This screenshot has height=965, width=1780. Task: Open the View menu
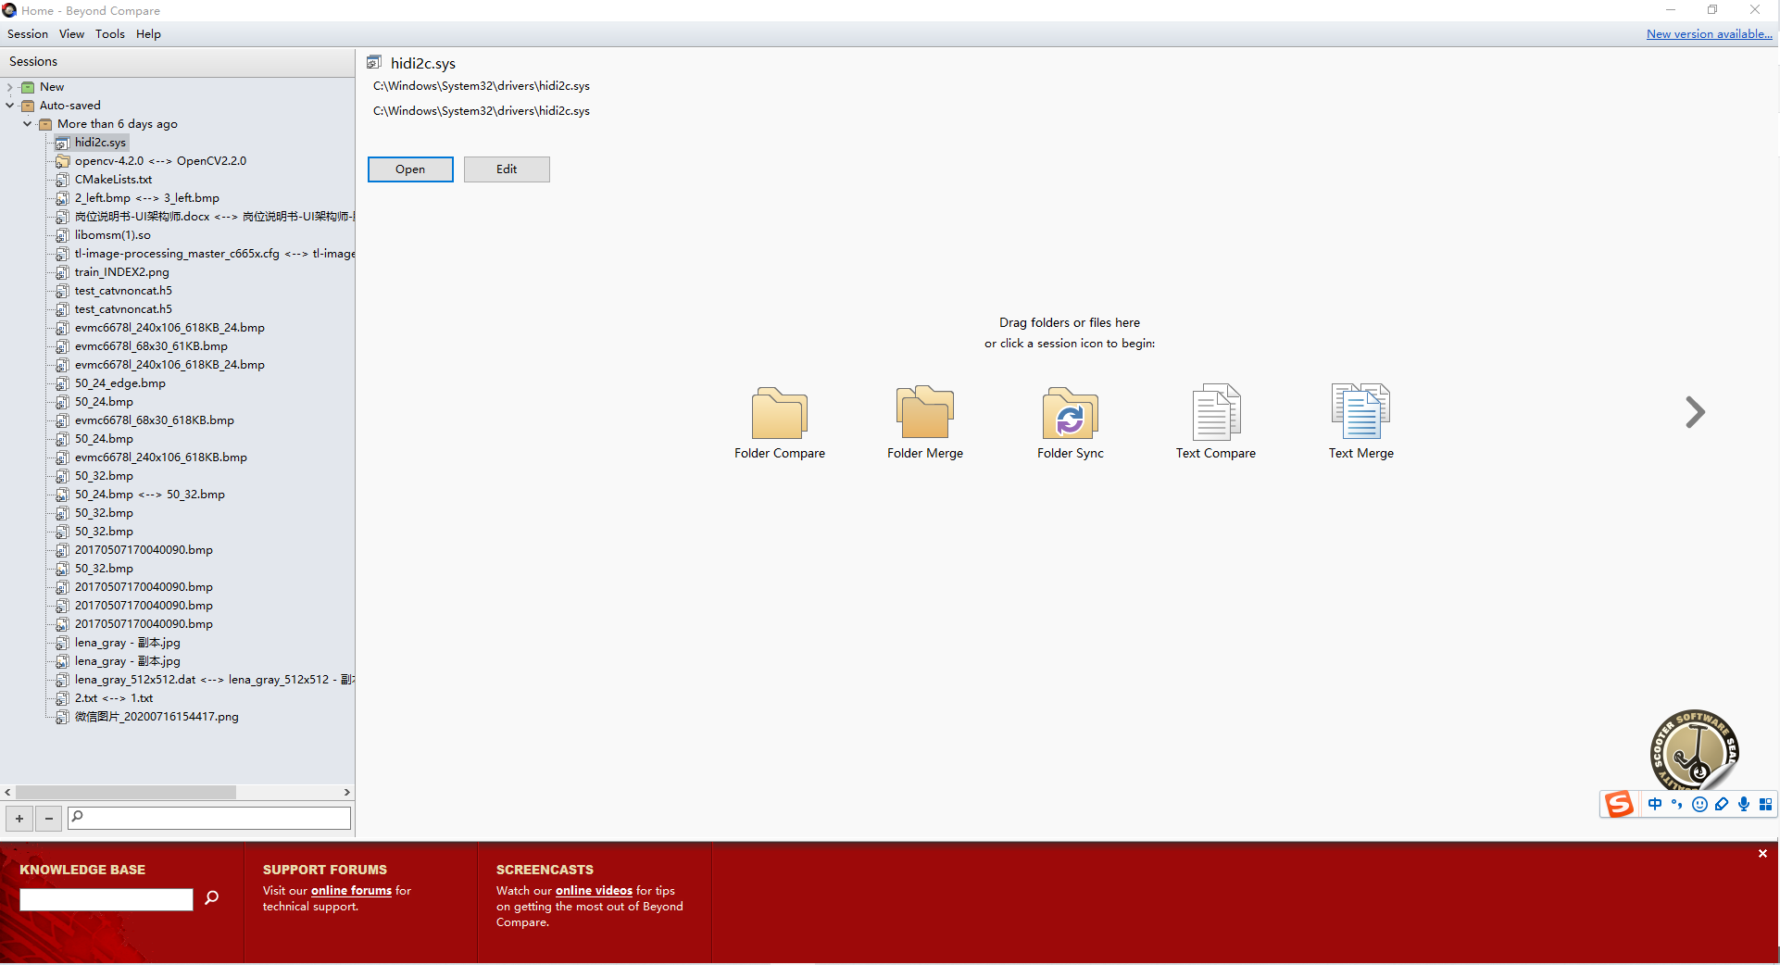coord(71,34)
